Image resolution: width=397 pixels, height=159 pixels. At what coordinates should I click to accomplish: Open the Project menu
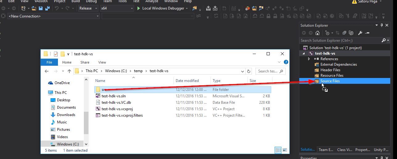coord(59,1)
